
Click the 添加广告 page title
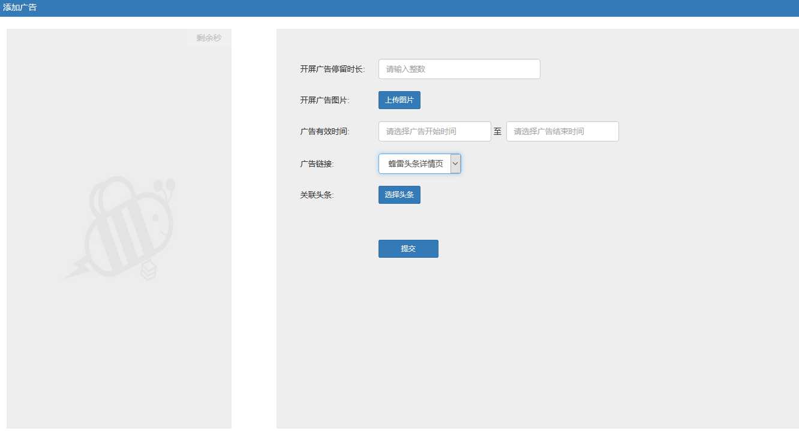coord(20,7)
